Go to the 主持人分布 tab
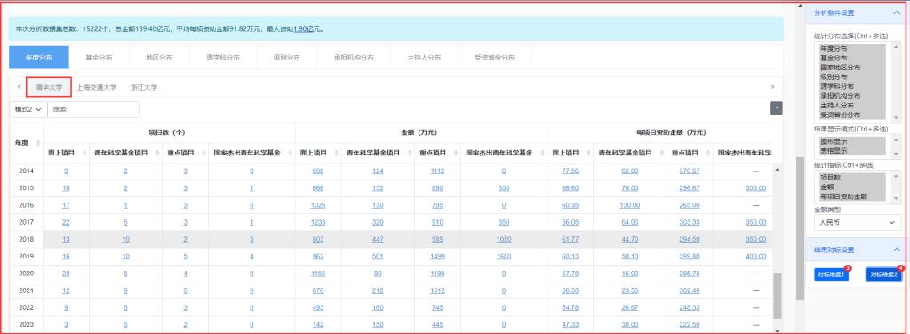This screenshot has width=910, height=334. point(424,58)
